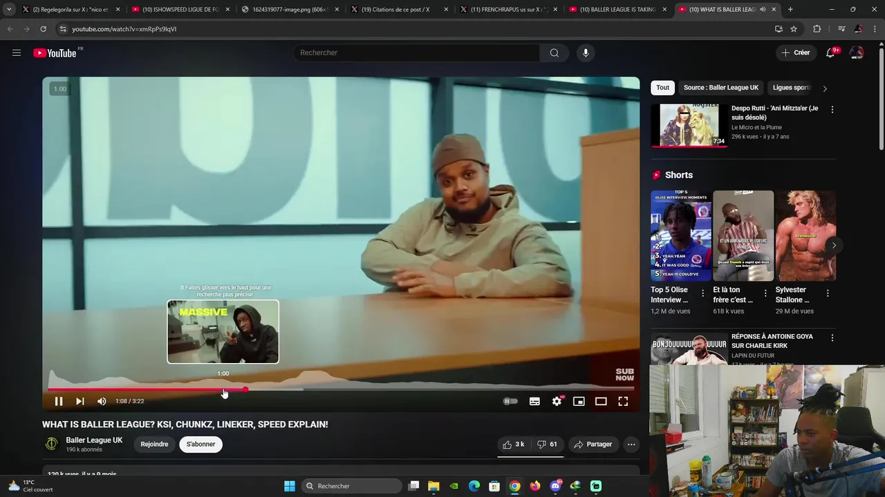Show more filter chips with arrow
The height and width of the screenshot is (497, 885).
(x=825, y=88)
